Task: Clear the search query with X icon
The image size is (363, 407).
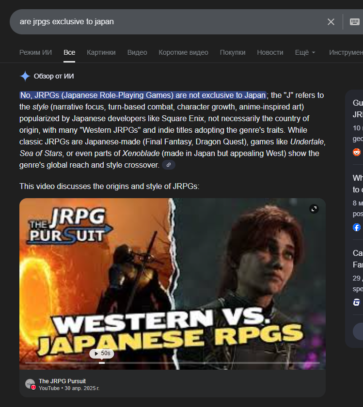Action: (331, 22)
